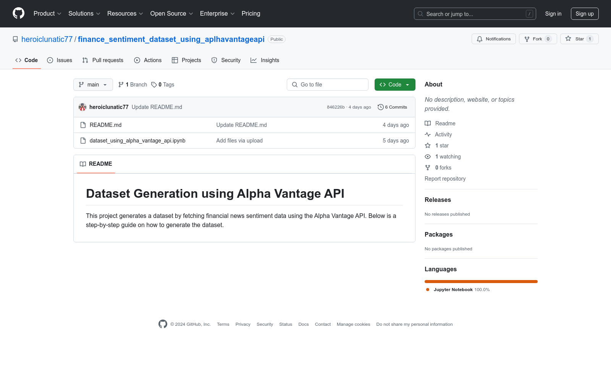Click the branch icon beside 1 Branch
This screenshot has width=611, height=381.
121,85
